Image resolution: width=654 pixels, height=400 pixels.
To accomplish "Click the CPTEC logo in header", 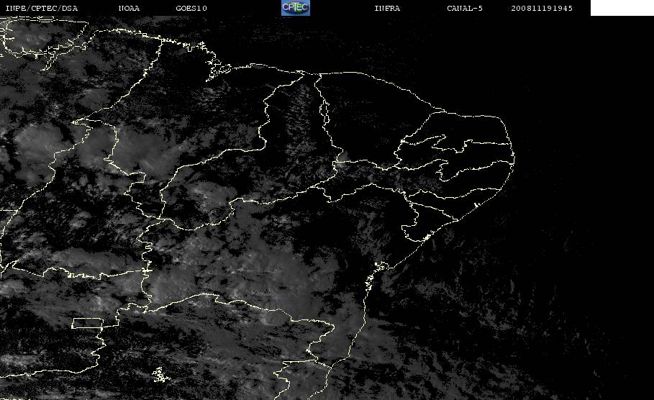I will click(296, 7).
